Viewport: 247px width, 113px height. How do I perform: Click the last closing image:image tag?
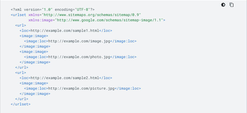coord(35,94)
